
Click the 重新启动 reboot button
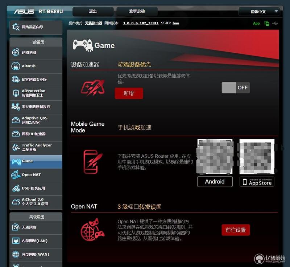[137, 11]
